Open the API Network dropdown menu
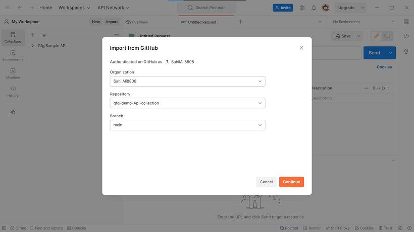The width and height of the screenshot is (414, 232). click(113, 8)
